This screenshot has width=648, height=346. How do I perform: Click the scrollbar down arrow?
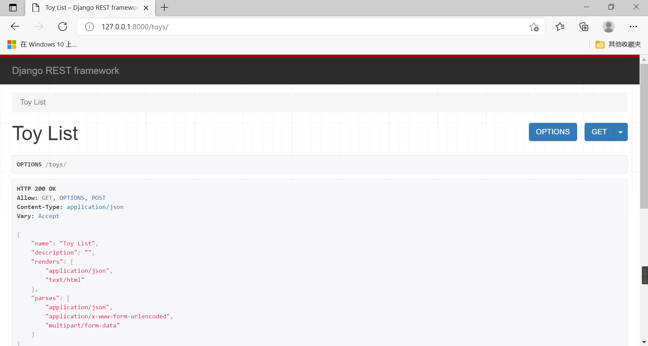point(644,342)
